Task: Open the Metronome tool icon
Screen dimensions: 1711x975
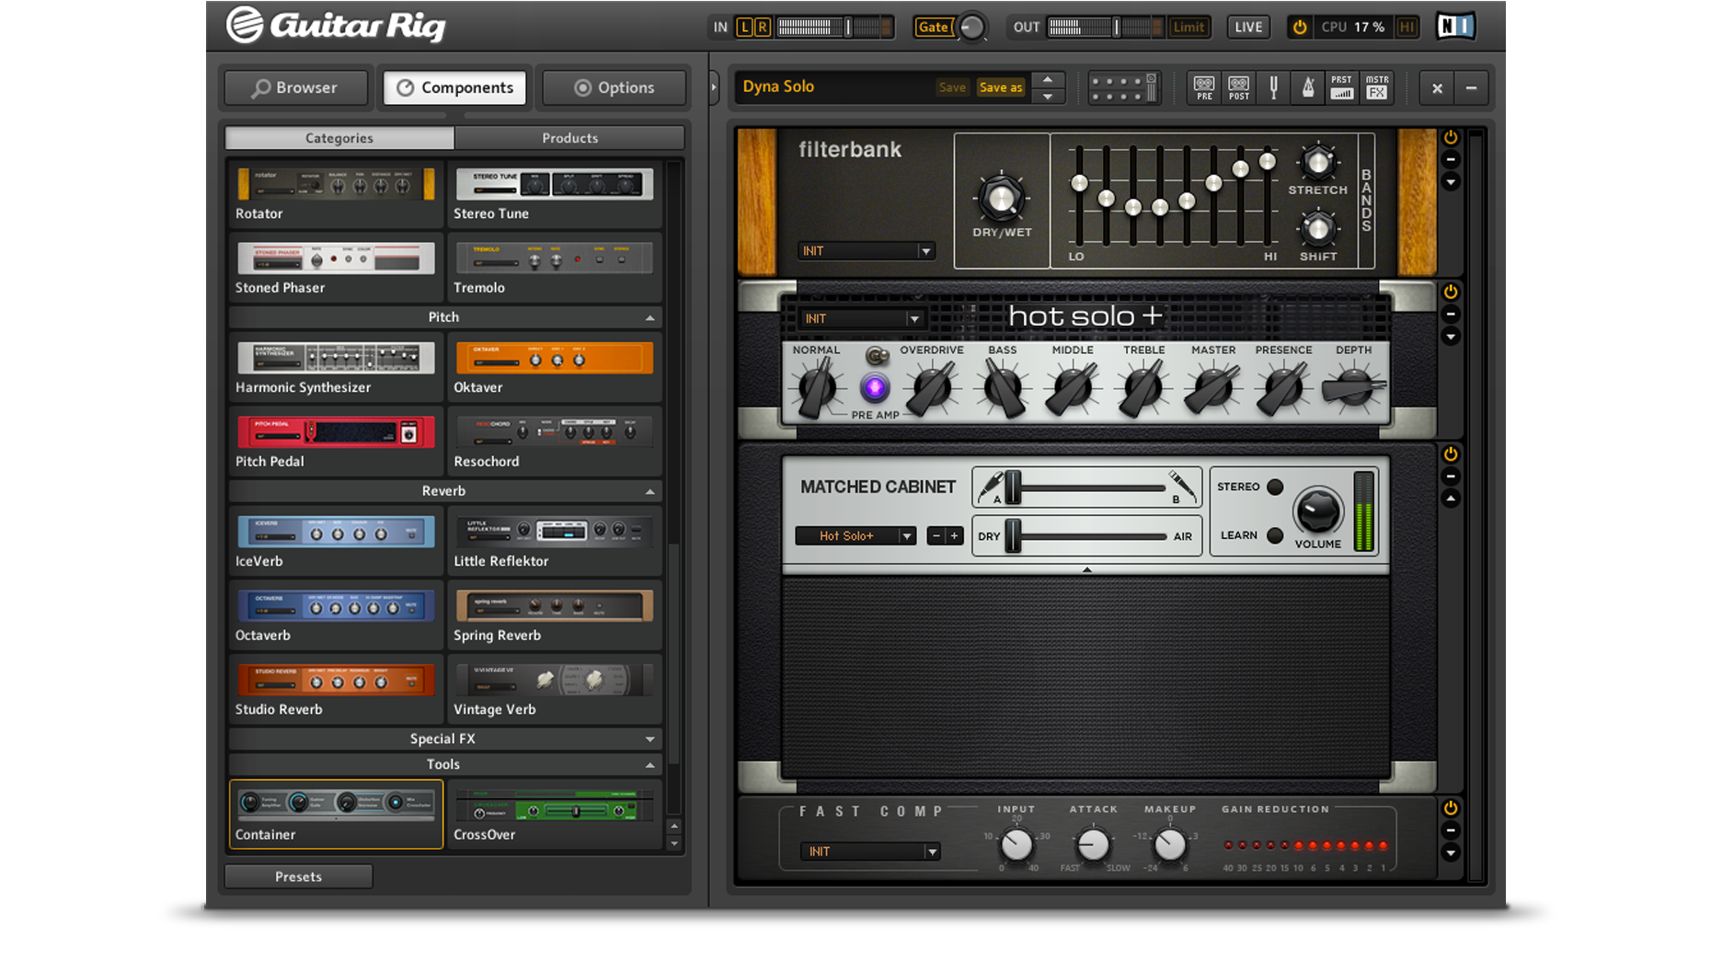Action: (x=1307, y=87)
